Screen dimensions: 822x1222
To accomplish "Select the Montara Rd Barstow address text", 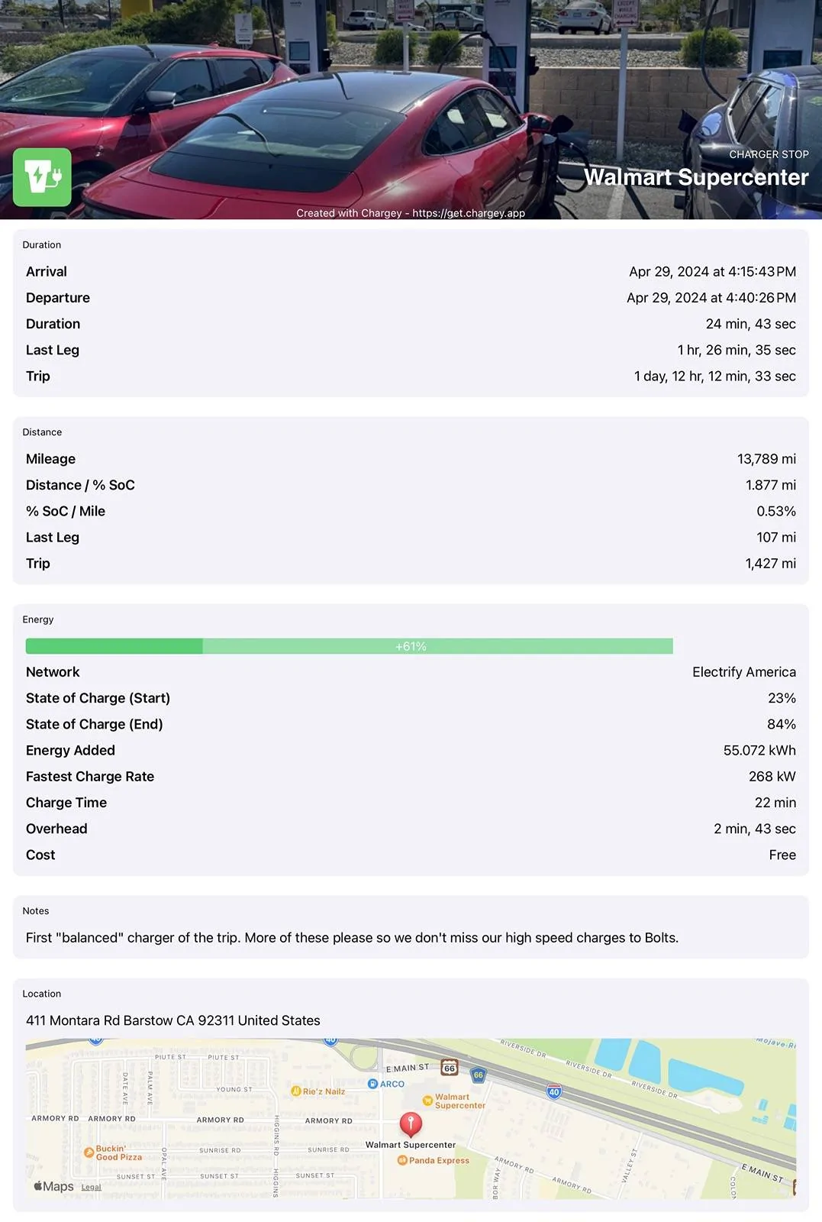I will (x=173, y=1020).
